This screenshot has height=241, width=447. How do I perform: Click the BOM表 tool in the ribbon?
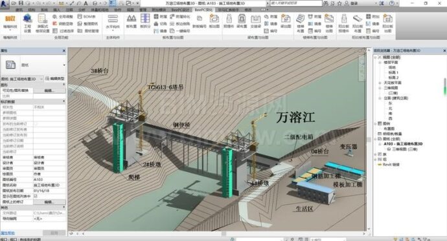pos(87,17)
